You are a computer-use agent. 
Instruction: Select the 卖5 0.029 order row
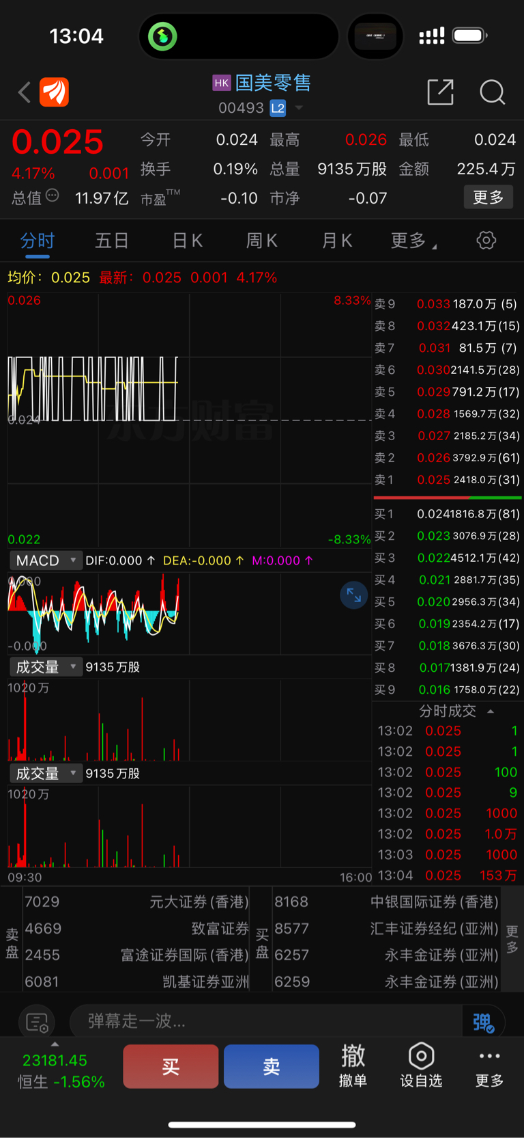[x=448, y=392]
